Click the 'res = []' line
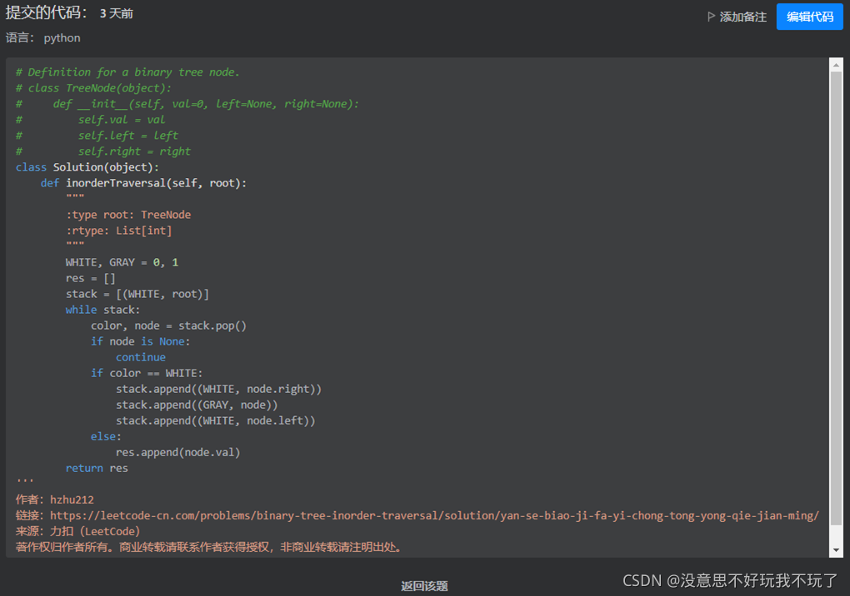Image resolution: width=850 pixels, height=596 pixels. point(91,278)
